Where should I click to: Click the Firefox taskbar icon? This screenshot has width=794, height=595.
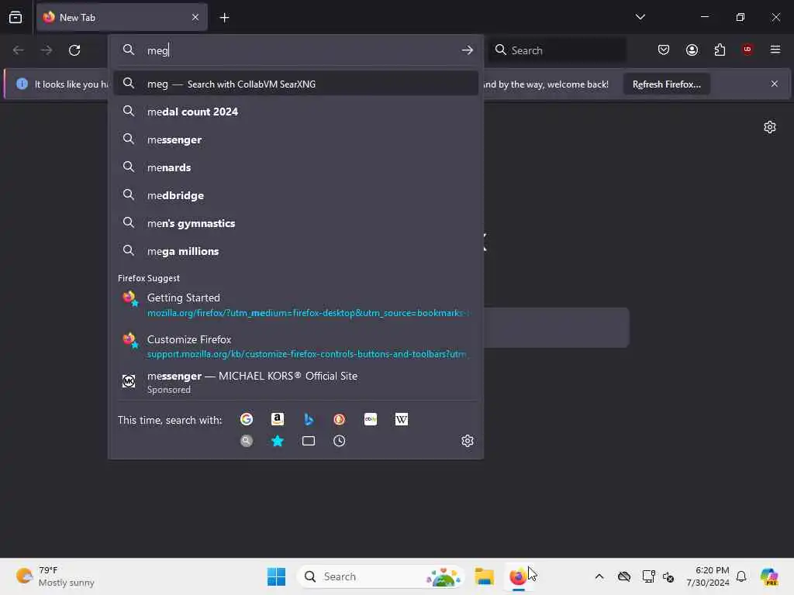[x=517, y=576]
